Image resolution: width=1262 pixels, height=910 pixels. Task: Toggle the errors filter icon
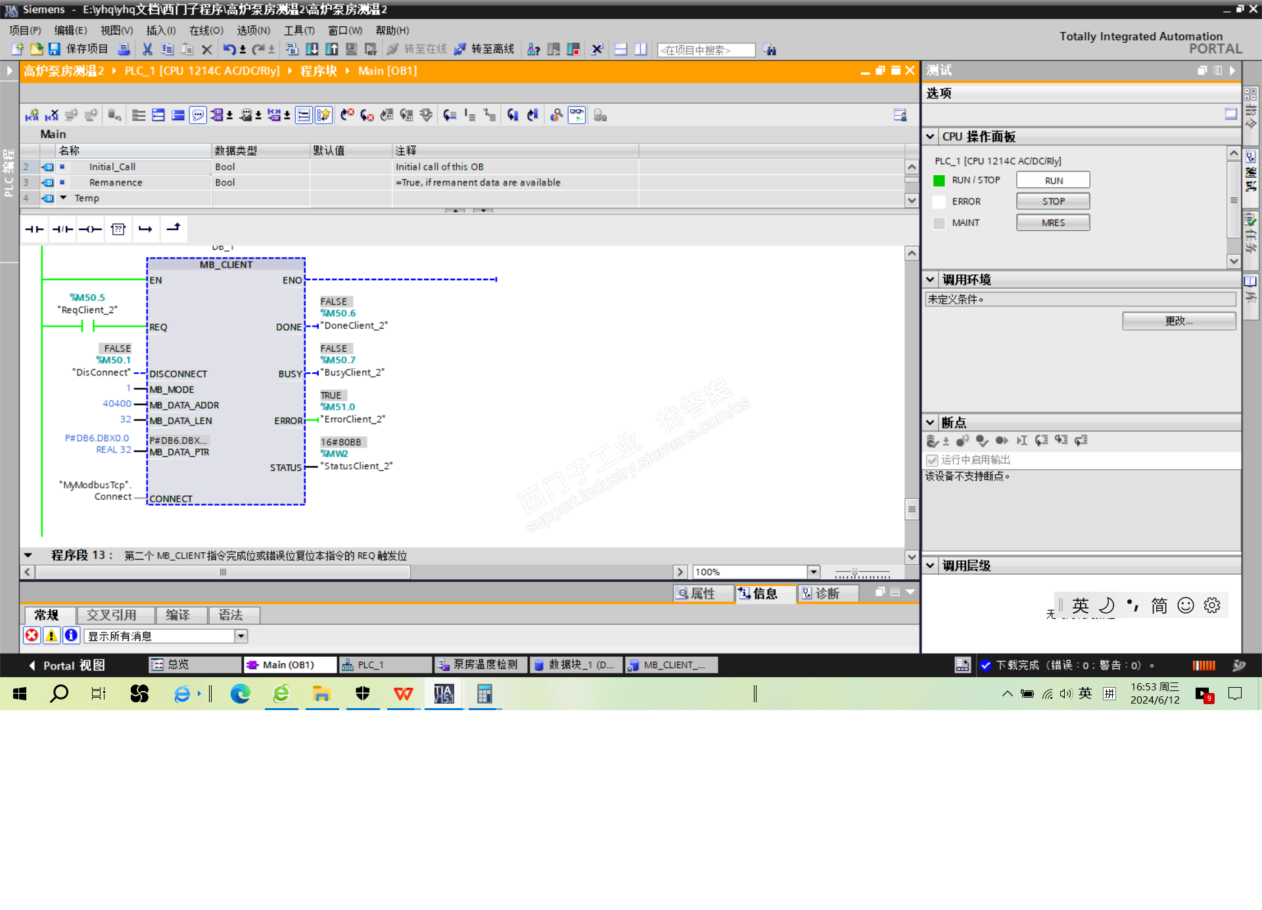click(32, 635)
